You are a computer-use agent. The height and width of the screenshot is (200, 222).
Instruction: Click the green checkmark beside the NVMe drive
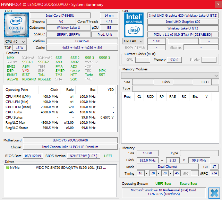pyautogui.click(x=7, y=167)
